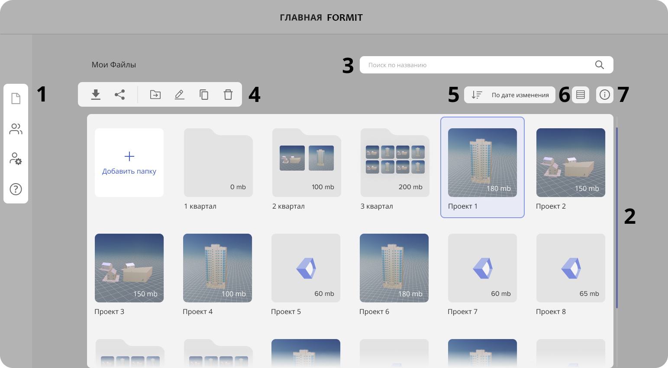The width and height of the screenshot is (668, 368).
Task: Click the Проект 5 file name label
Action: tap(286, 312)
